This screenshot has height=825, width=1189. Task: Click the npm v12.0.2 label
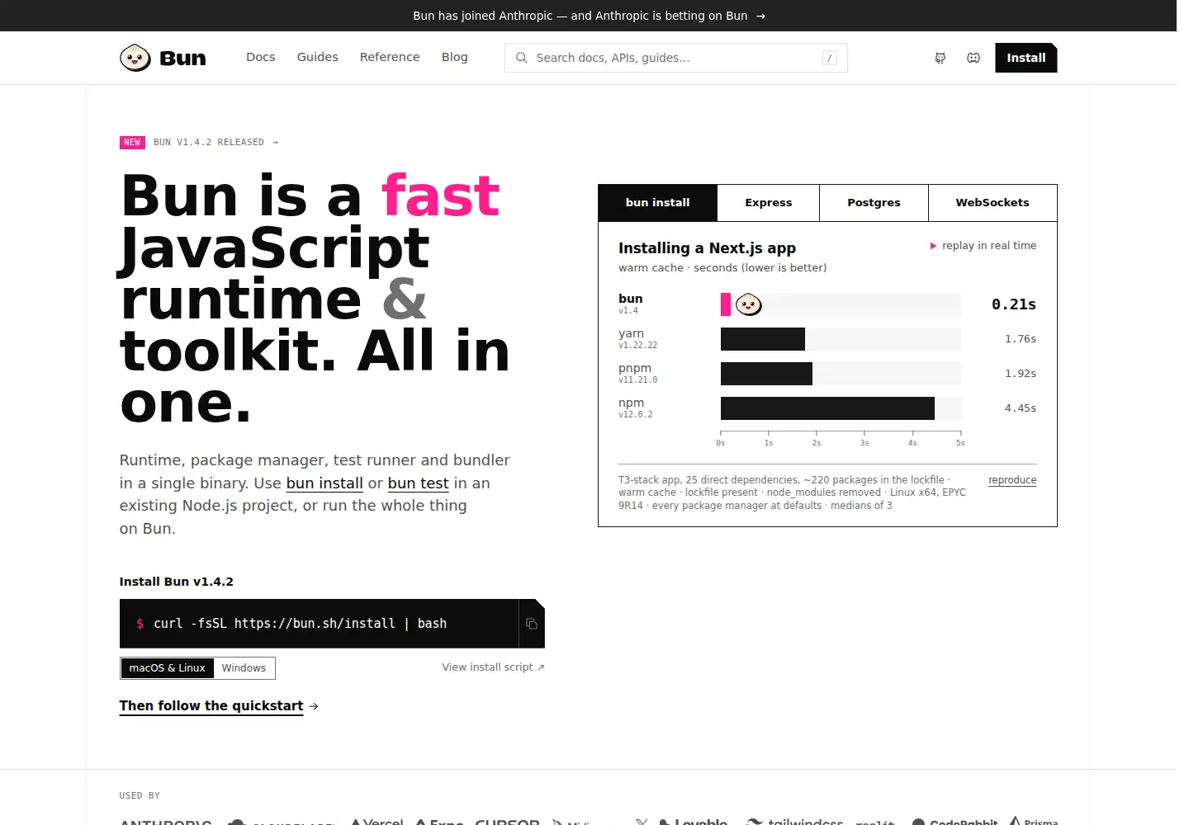click(x=636, y=408)
